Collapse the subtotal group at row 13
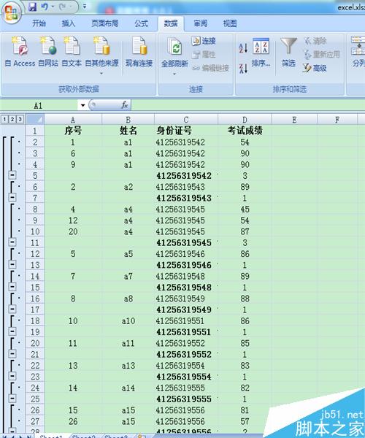The width and height of the screenshot is (365, 438). [12, 264]
